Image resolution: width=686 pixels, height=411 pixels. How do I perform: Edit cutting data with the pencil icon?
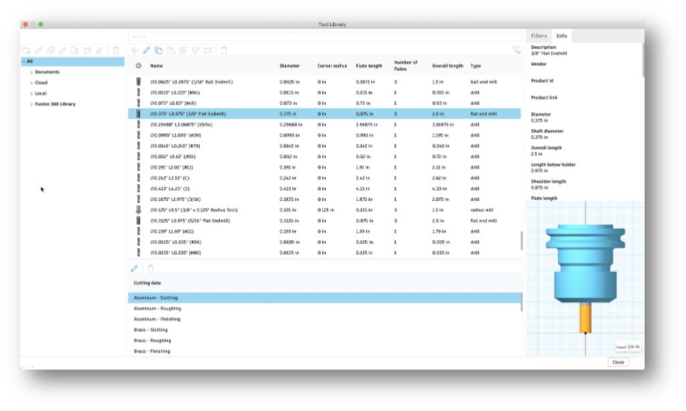[x=134, y=268]
